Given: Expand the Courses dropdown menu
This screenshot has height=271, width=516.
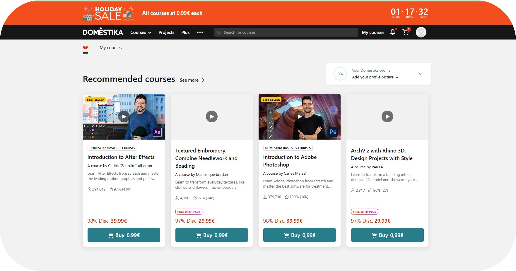Looking at the screenshot, I should [x=141, y=32].
